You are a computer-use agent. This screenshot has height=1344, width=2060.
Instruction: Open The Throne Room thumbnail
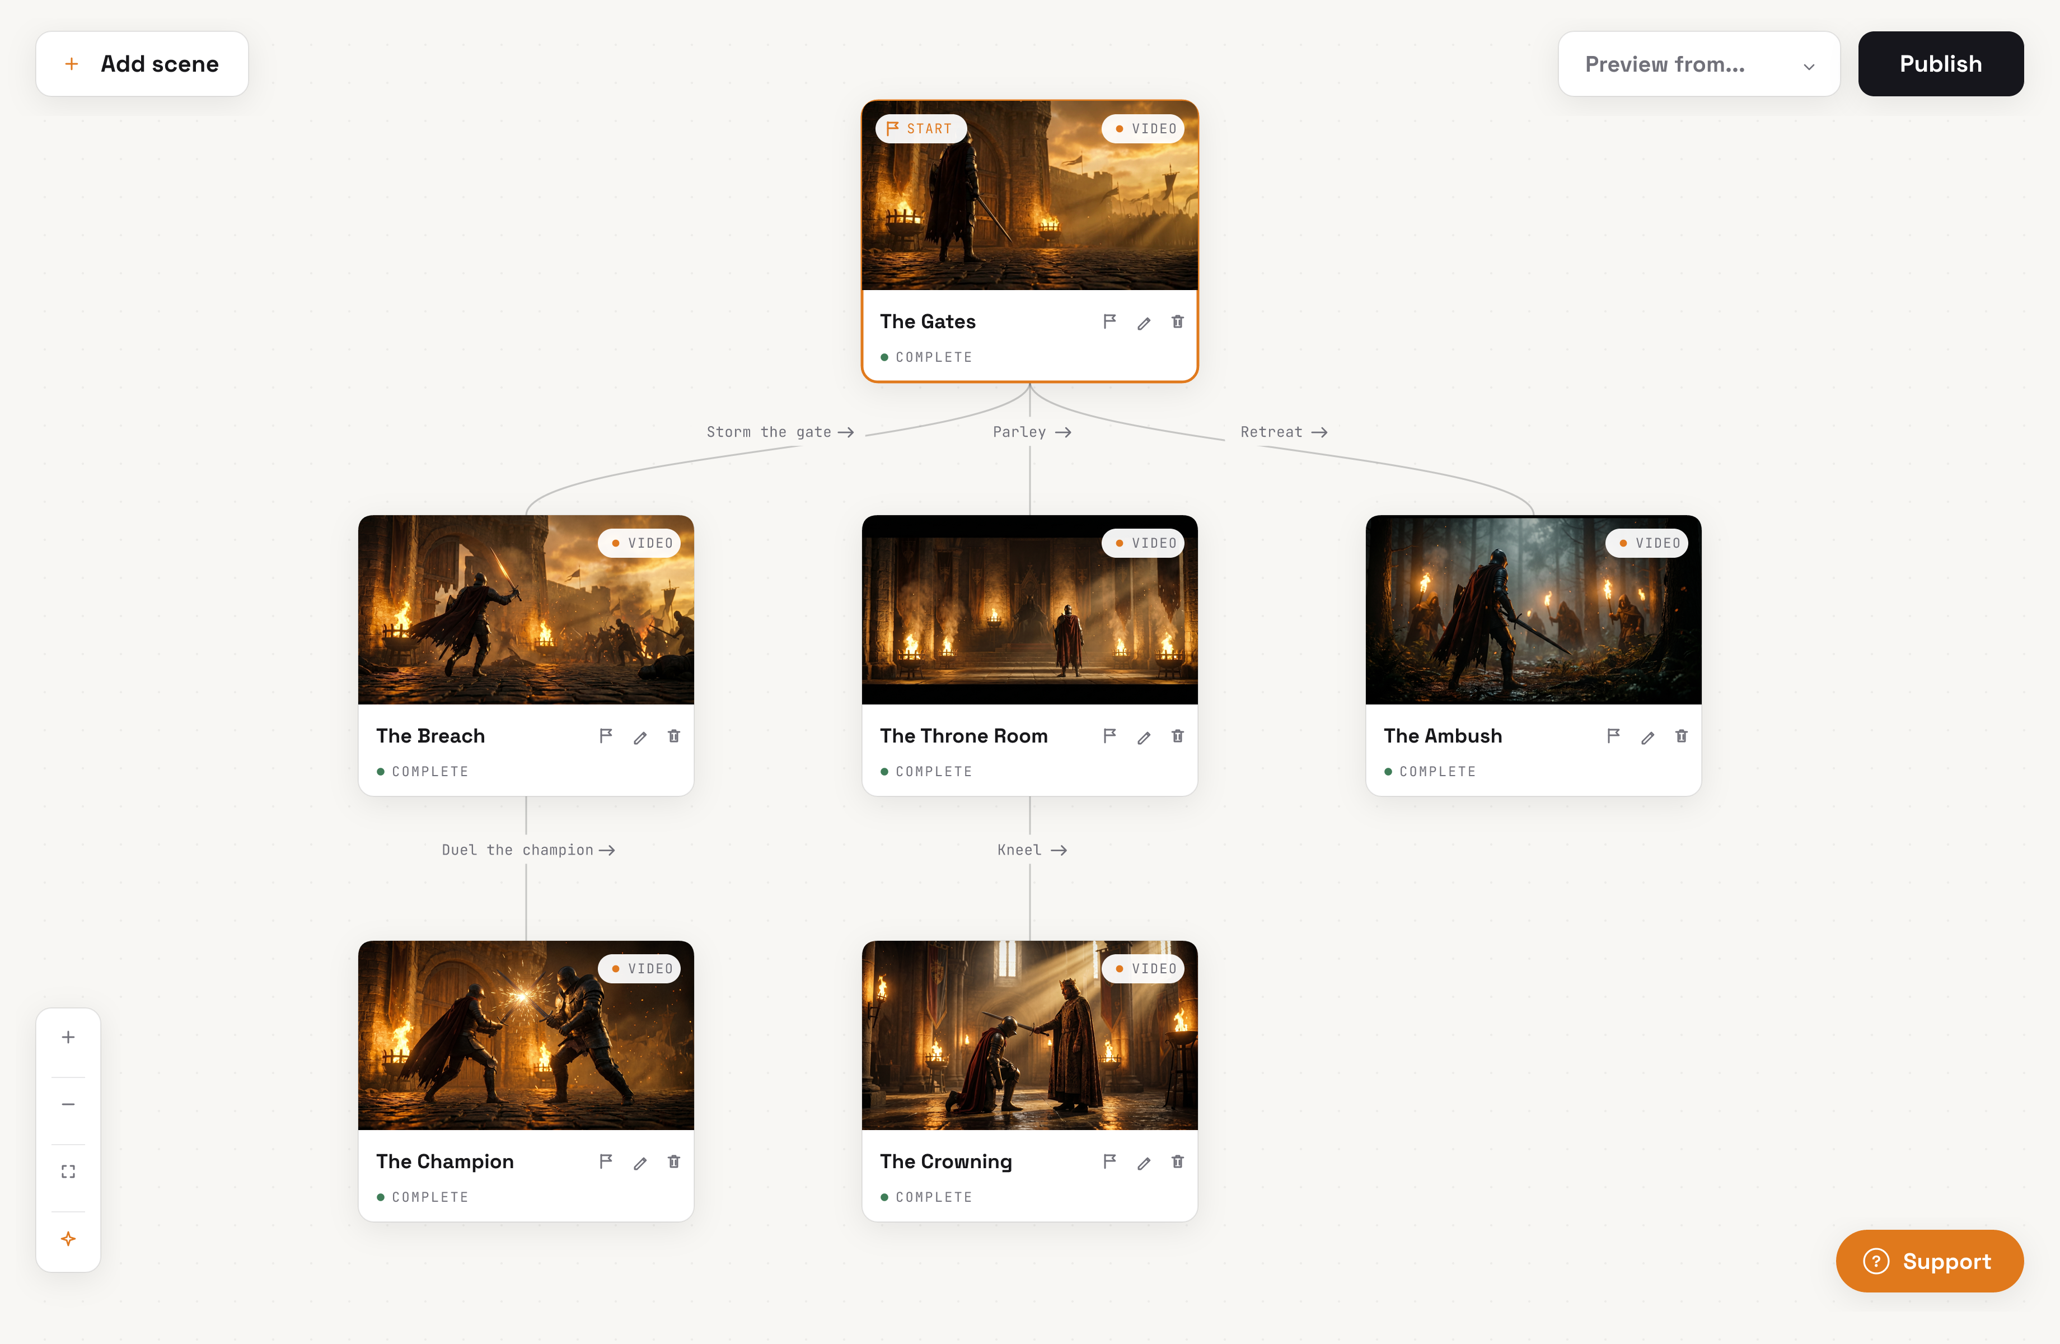pos(1030,610)
